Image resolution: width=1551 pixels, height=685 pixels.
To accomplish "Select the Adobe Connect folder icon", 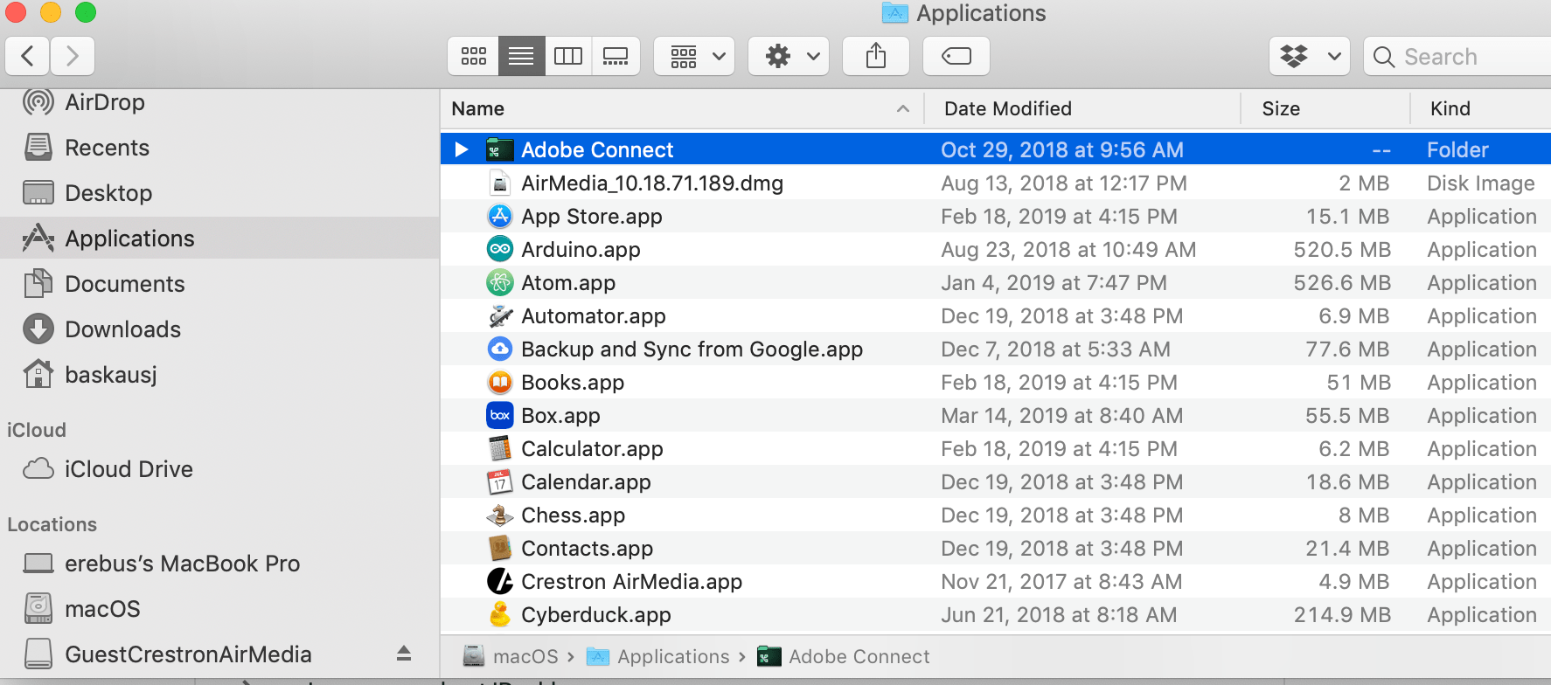I will coord(499,149).
